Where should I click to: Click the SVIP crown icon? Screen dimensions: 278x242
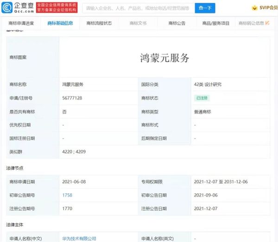click(254, 8)
